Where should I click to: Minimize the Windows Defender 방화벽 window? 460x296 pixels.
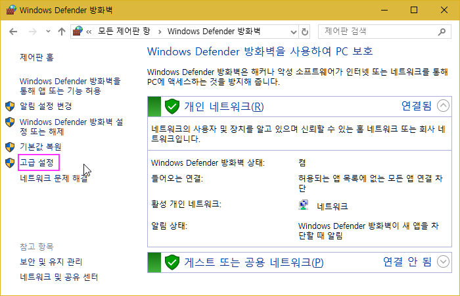[x=384, y=11]
